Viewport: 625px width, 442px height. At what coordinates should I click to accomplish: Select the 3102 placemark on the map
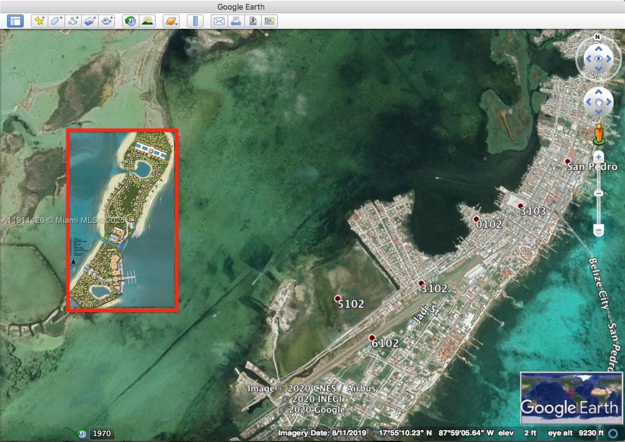[421, 284]
